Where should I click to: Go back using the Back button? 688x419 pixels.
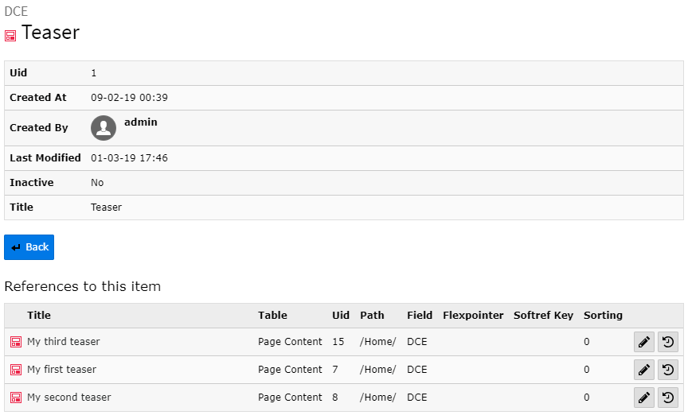[x=29, y=247]
